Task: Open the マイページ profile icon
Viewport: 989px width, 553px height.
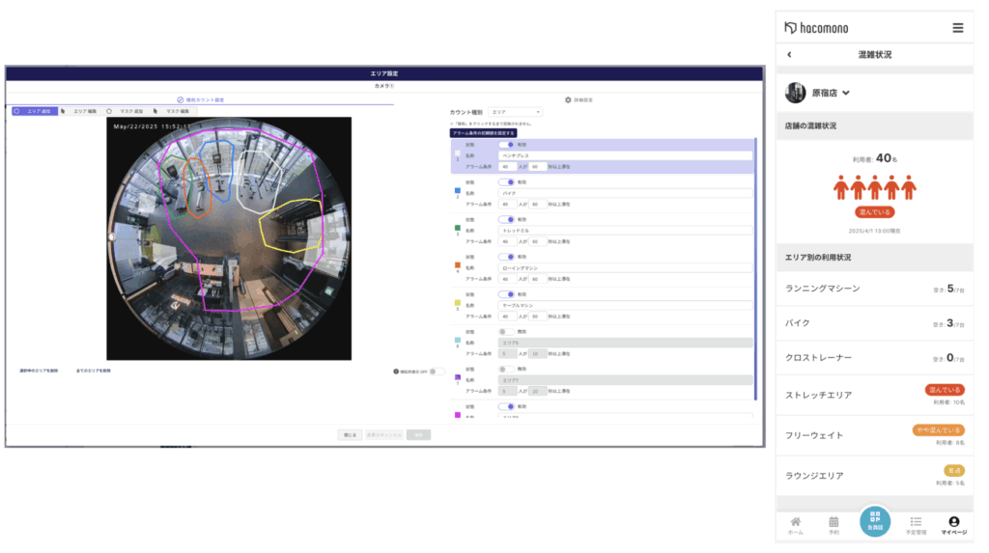Action: tap(953, 525)
